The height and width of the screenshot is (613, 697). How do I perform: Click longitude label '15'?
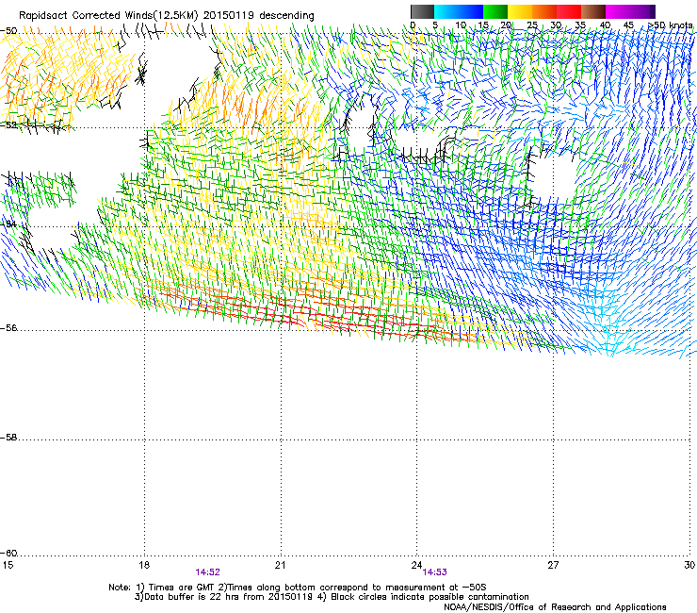pos(8,565)
